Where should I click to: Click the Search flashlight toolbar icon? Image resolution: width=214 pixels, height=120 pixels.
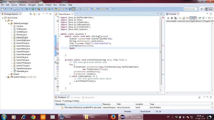click(x=63, y=9)
